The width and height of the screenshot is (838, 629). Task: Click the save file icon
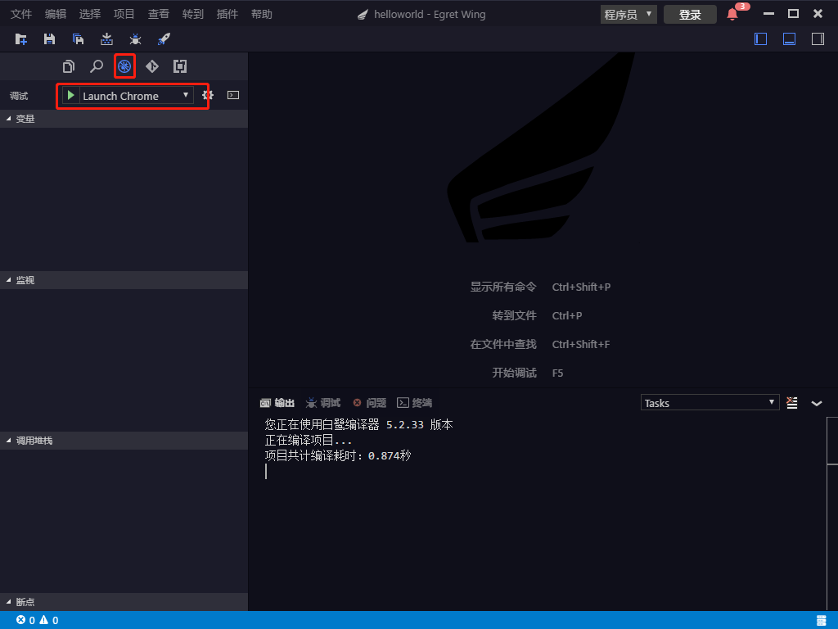point(49,39)
